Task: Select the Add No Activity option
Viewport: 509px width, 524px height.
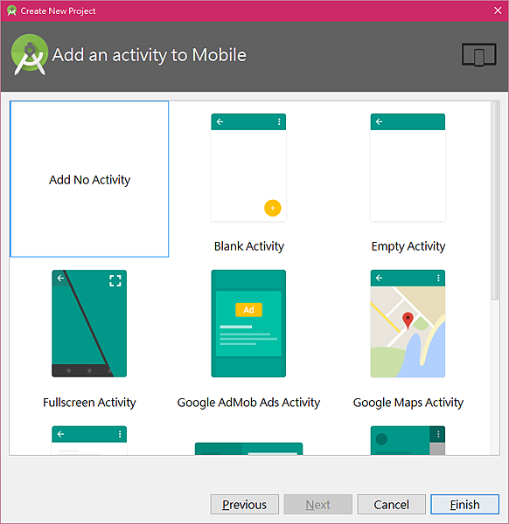Action: [x=89, y=179]
